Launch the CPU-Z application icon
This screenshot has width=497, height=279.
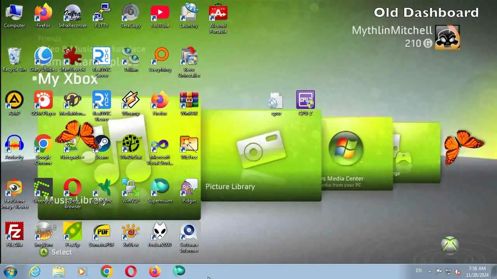pos(306,103)
